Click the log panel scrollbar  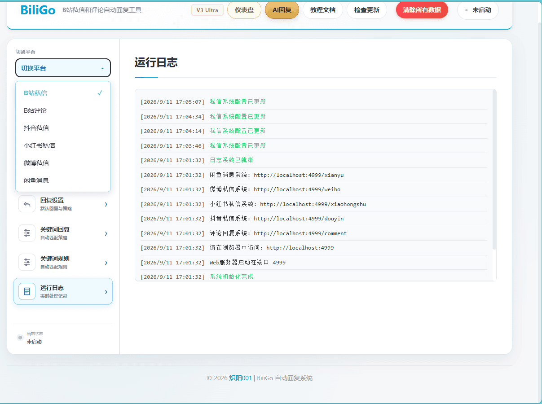tap(494, 170)
